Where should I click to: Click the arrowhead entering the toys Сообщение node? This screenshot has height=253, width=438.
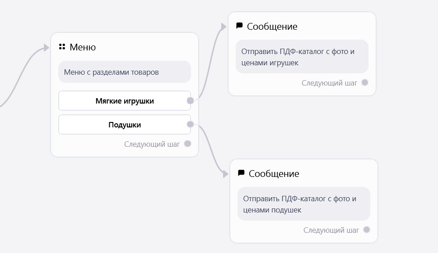pos(224,27)
